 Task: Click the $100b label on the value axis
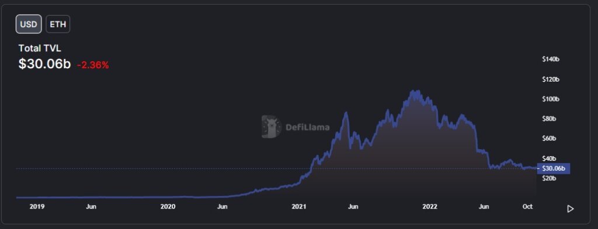click(550, 99)
